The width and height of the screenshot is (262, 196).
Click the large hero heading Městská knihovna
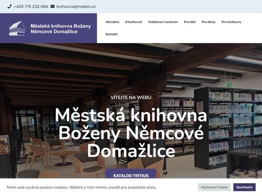click(x=131, y=133)
